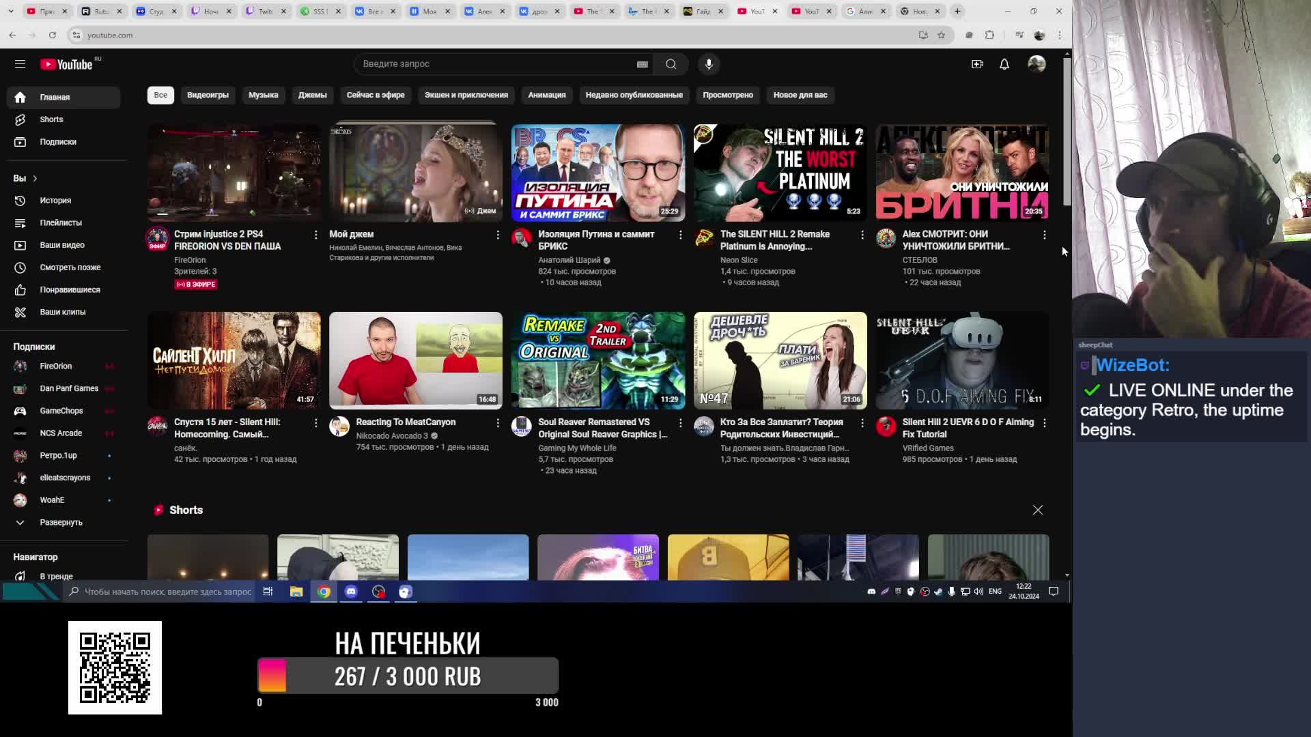Open Shorts from the sidebar
1311x737 pixels.
click(51, 119)
